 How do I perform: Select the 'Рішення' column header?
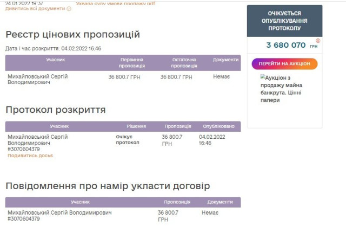(136, 126)
